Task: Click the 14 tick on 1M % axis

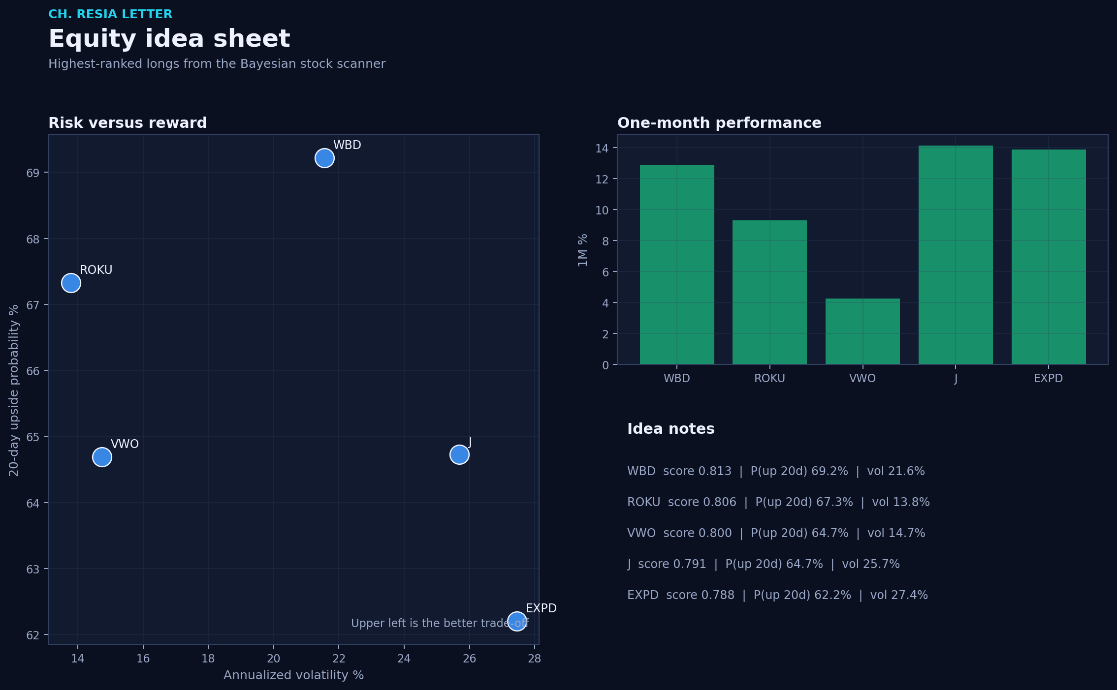Action: pos(602,149)
